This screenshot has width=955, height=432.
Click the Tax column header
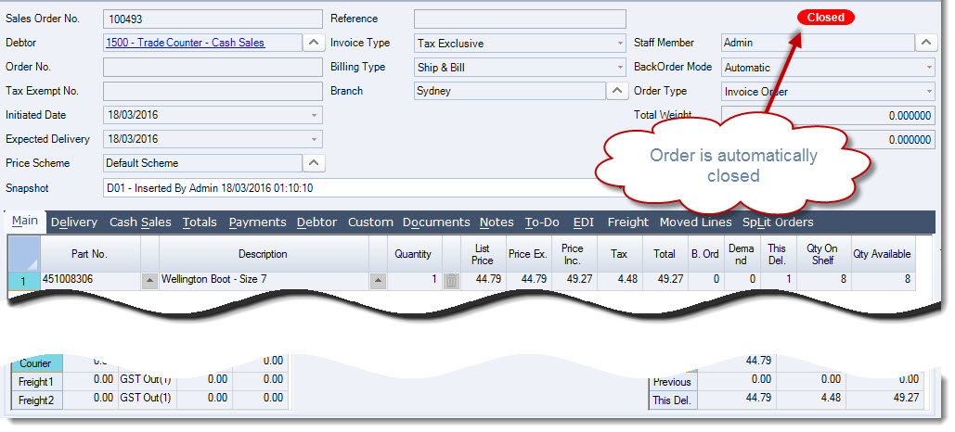tap(619, 254)
